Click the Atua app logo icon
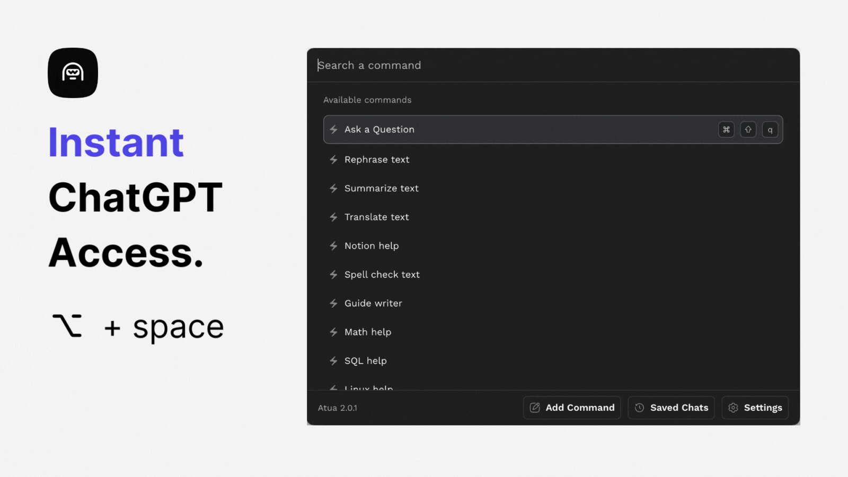 73,73
